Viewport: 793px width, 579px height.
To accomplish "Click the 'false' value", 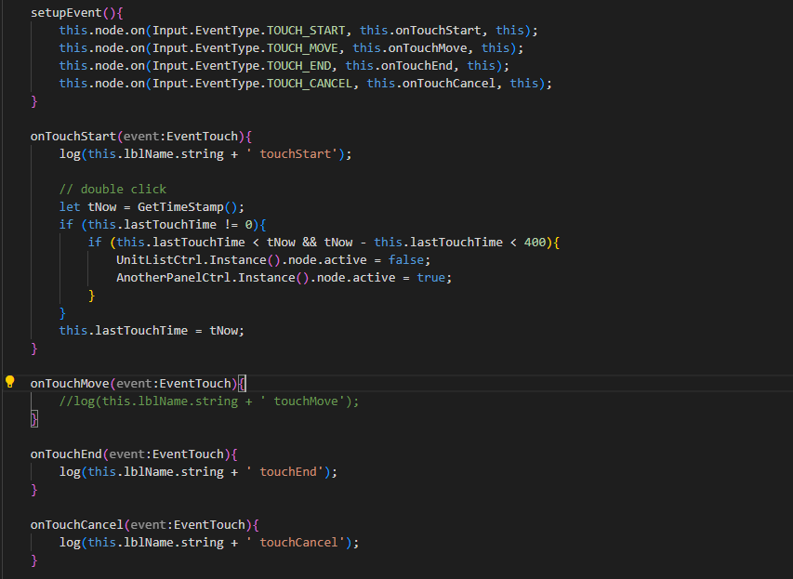I will (406, 260).
